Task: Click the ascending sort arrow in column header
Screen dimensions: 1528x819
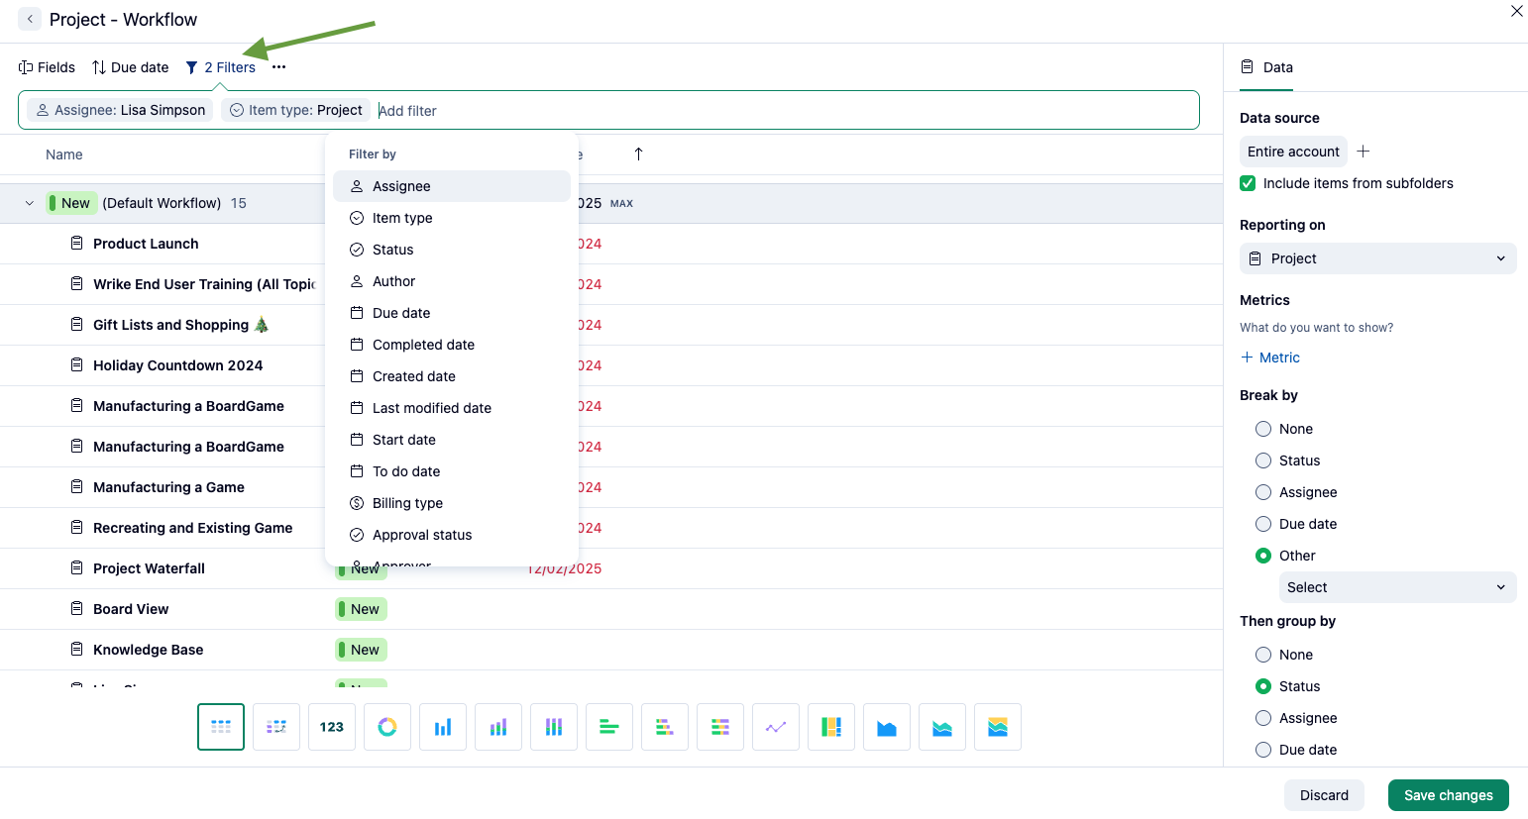Action: coord(638,154)
